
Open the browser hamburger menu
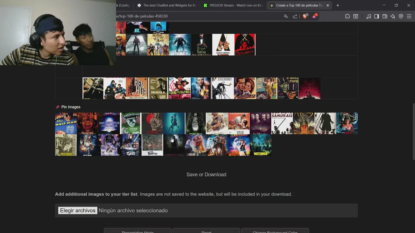pyautogui.click(x=409, y=16)
